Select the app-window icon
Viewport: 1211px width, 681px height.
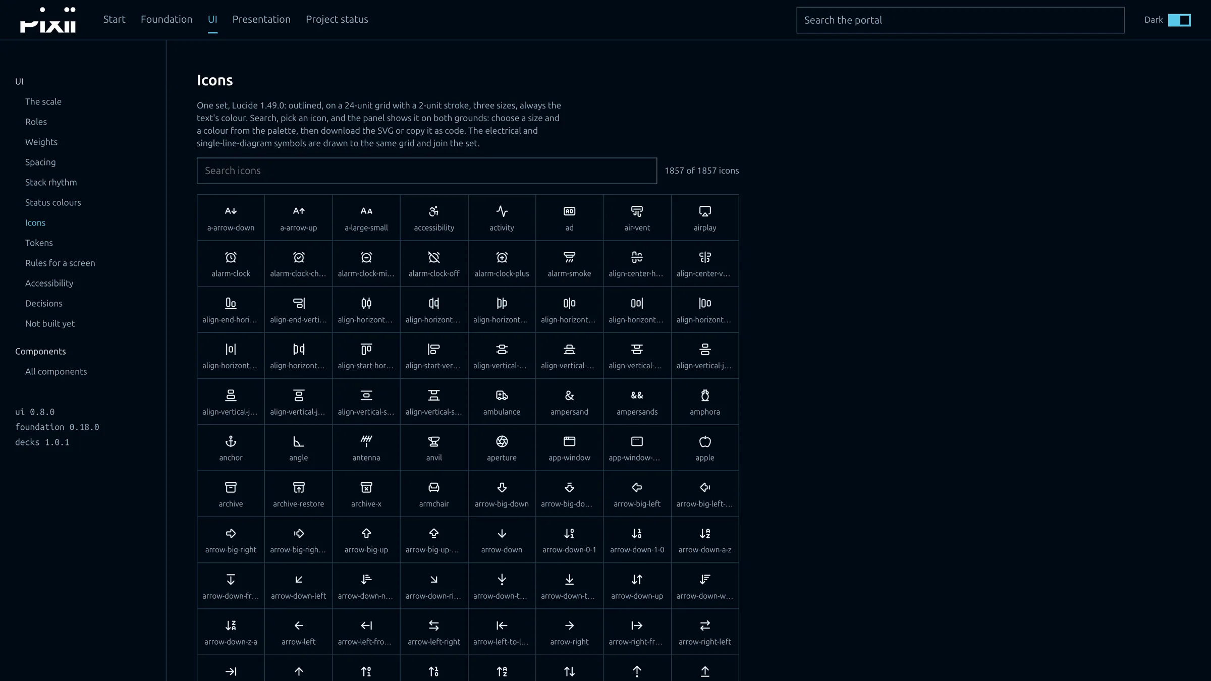(569, 448)
